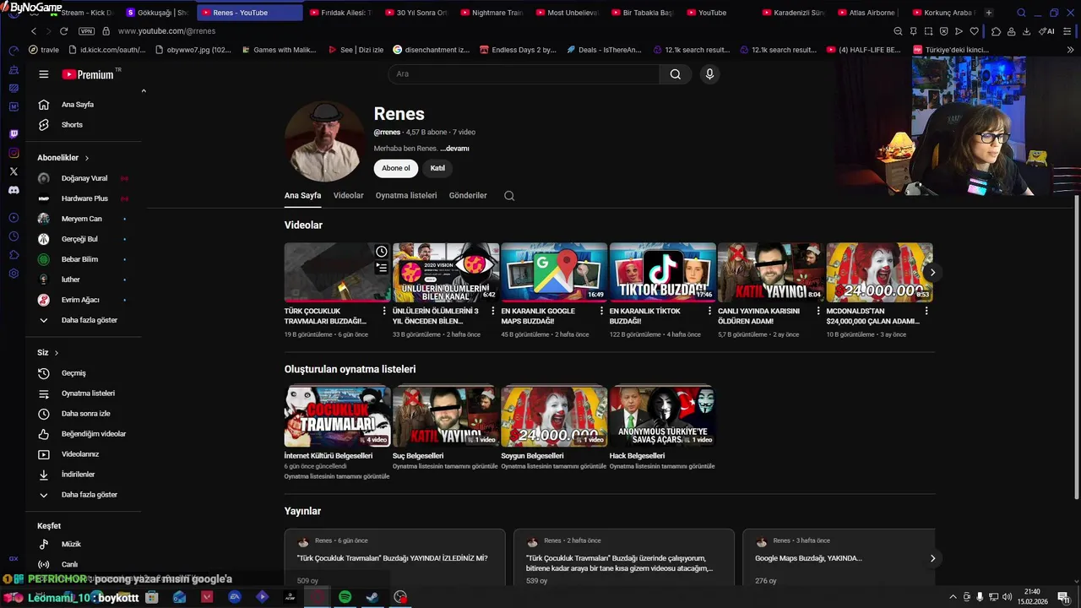Switch to the Atlas Airborne browser tab

[x=870, y=13]
